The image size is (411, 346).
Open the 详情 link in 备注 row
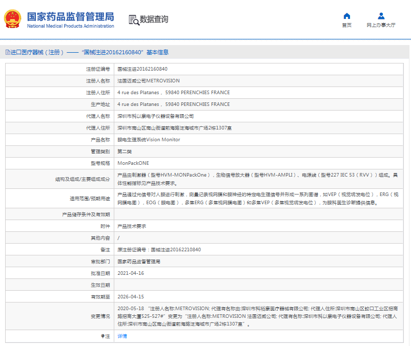122,336
